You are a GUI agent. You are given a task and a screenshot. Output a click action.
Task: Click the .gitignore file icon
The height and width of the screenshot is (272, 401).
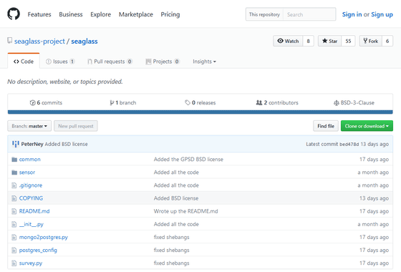[14, 185]
